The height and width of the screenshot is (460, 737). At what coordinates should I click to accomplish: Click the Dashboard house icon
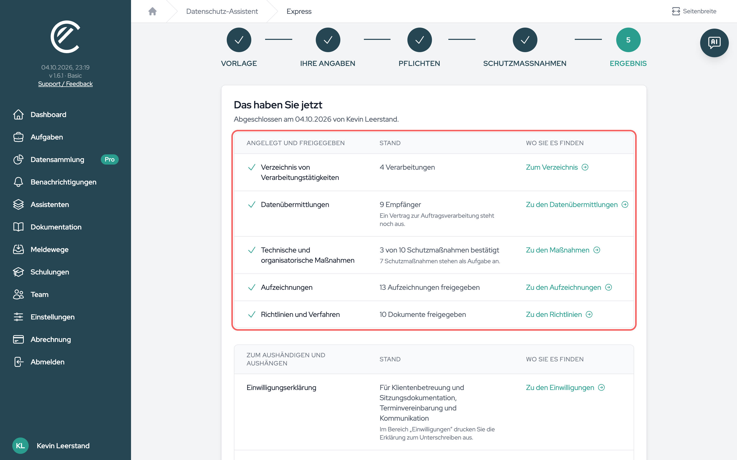click(x=18, y=114)
